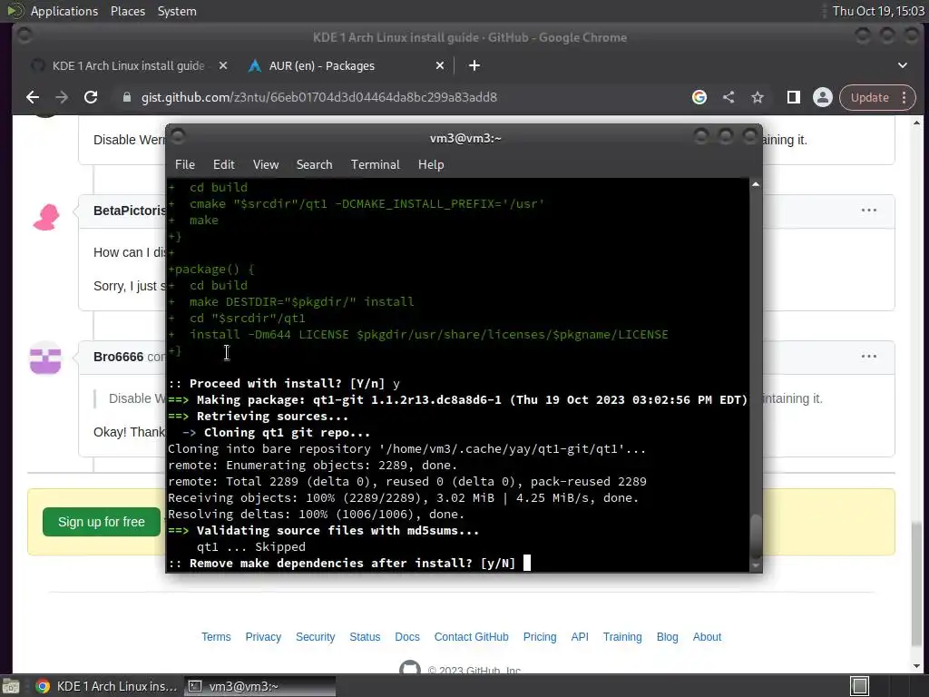Open options for Bro6666 comment
929x697 pixels.
coord(868,356)
